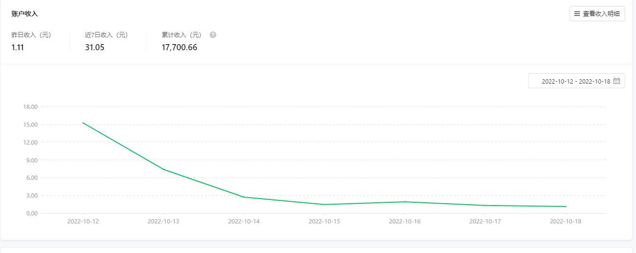
Task: Click the 账户收入 section title
Action: (x=24, y=14)
